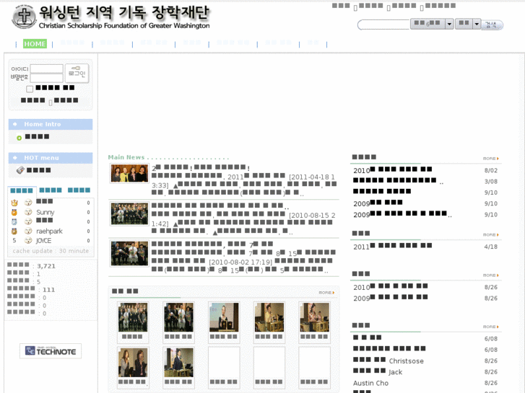Click the visitor count value 3,721

point(46,266)
